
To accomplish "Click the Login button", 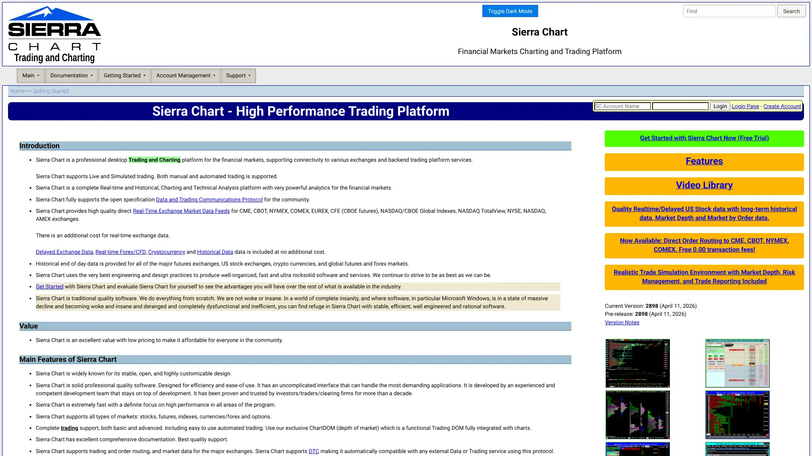I will point(720,106).
